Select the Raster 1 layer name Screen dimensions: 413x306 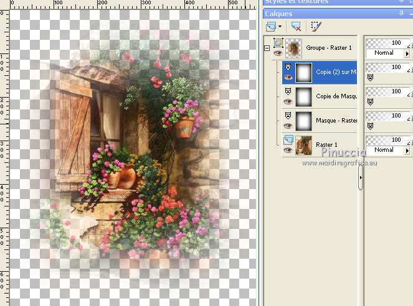tap(326, 144)
